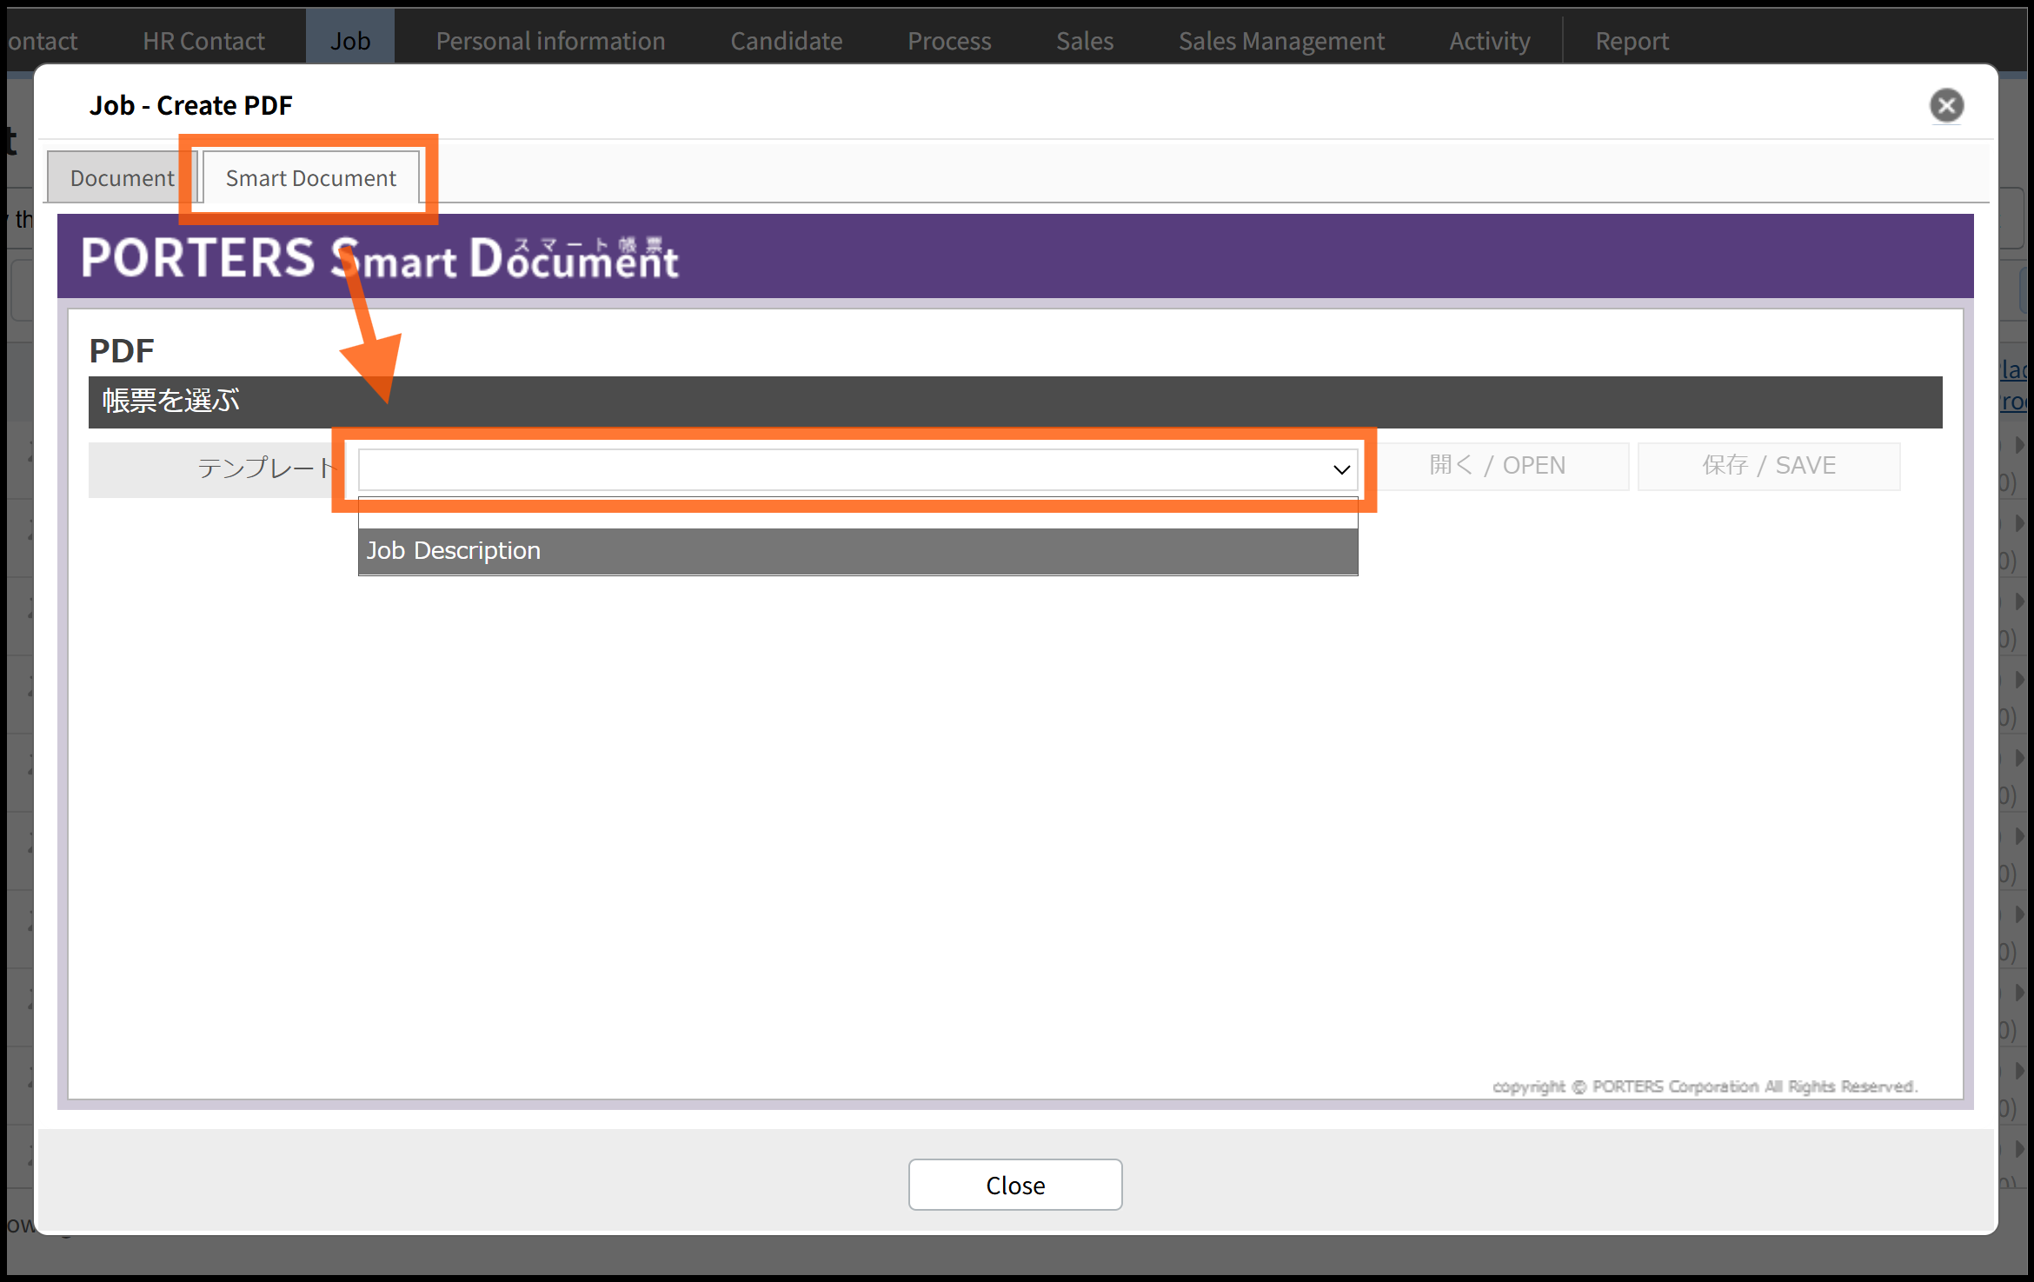Select the blank option in the template list
The height and width of the screenshot is (1282, 2034).
point(857,514)
